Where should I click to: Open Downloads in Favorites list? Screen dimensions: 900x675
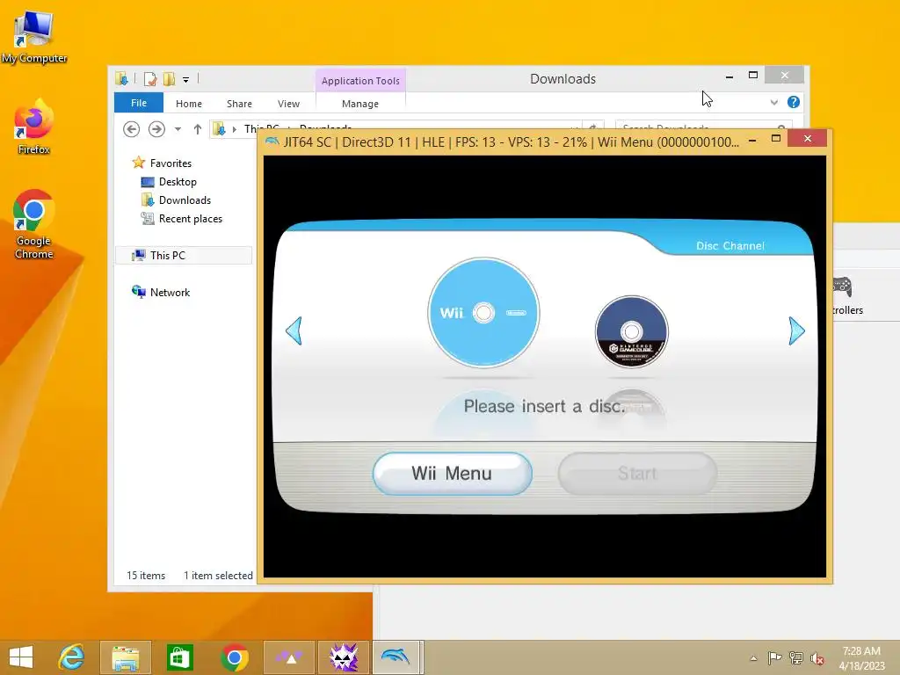pos(185,200)
